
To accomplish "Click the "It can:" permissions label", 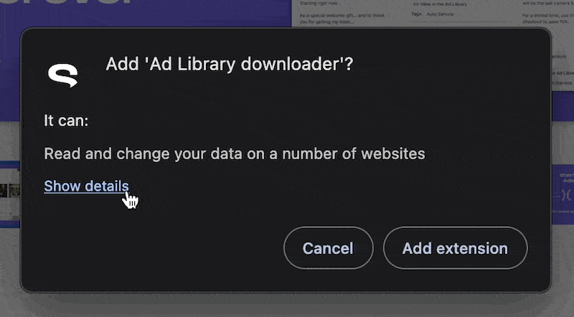I will [66, 120].
